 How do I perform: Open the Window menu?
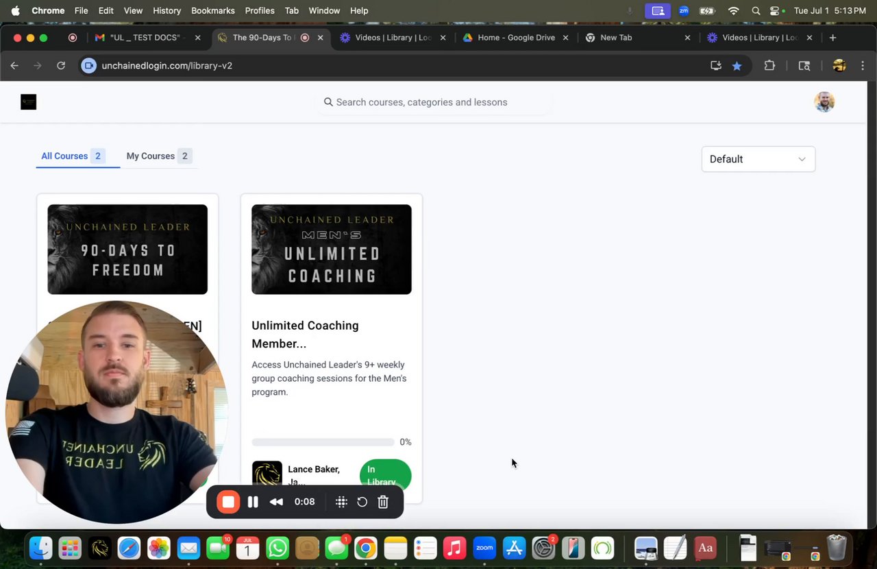324,10
